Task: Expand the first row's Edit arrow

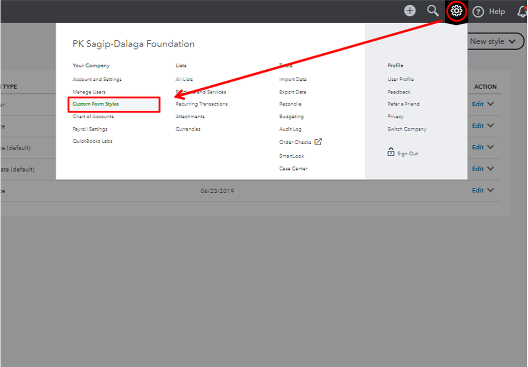Action: coord(491,104)
